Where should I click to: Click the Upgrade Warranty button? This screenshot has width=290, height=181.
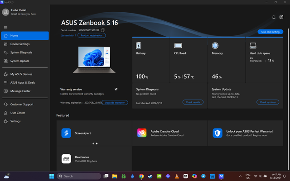click(115, 103)
